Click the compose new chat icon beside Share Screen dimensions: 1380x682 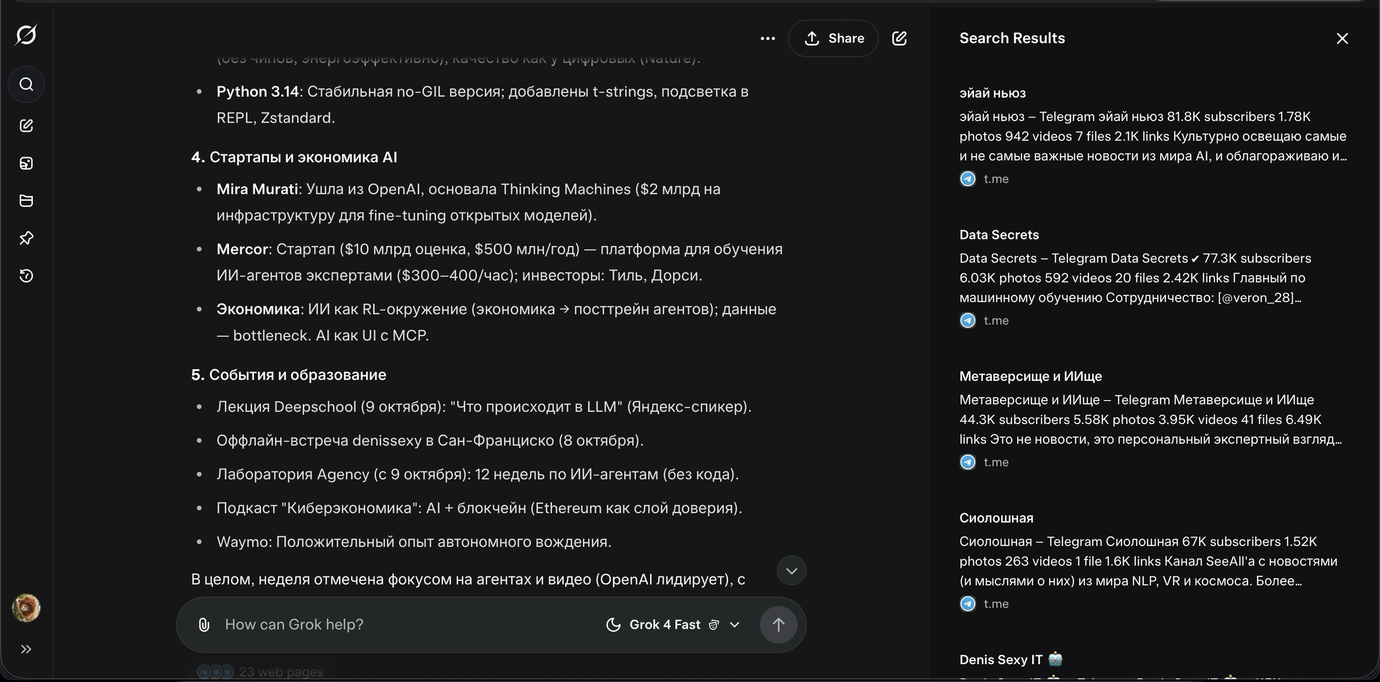click(899, 38)
